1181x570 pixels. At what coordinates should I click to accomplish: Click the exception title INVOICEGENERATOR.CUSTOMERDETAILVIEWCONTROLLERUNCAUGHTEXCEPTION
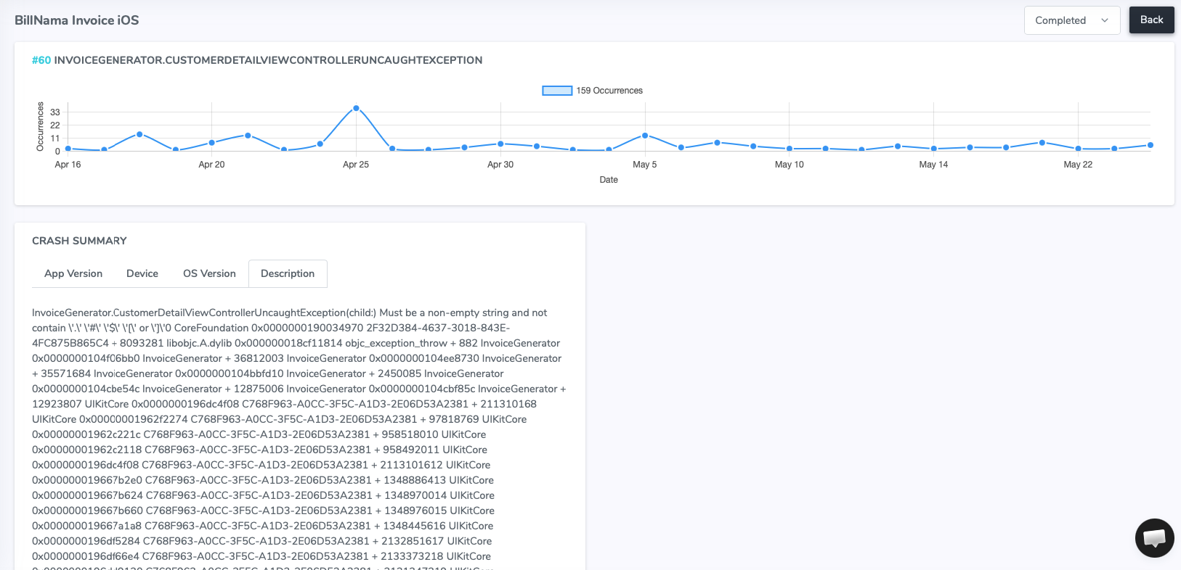[268, 60]
